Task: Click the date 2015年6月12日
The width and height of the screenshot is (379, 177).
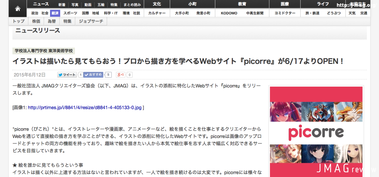Action: pyautogui.click(x=30, y=75)
